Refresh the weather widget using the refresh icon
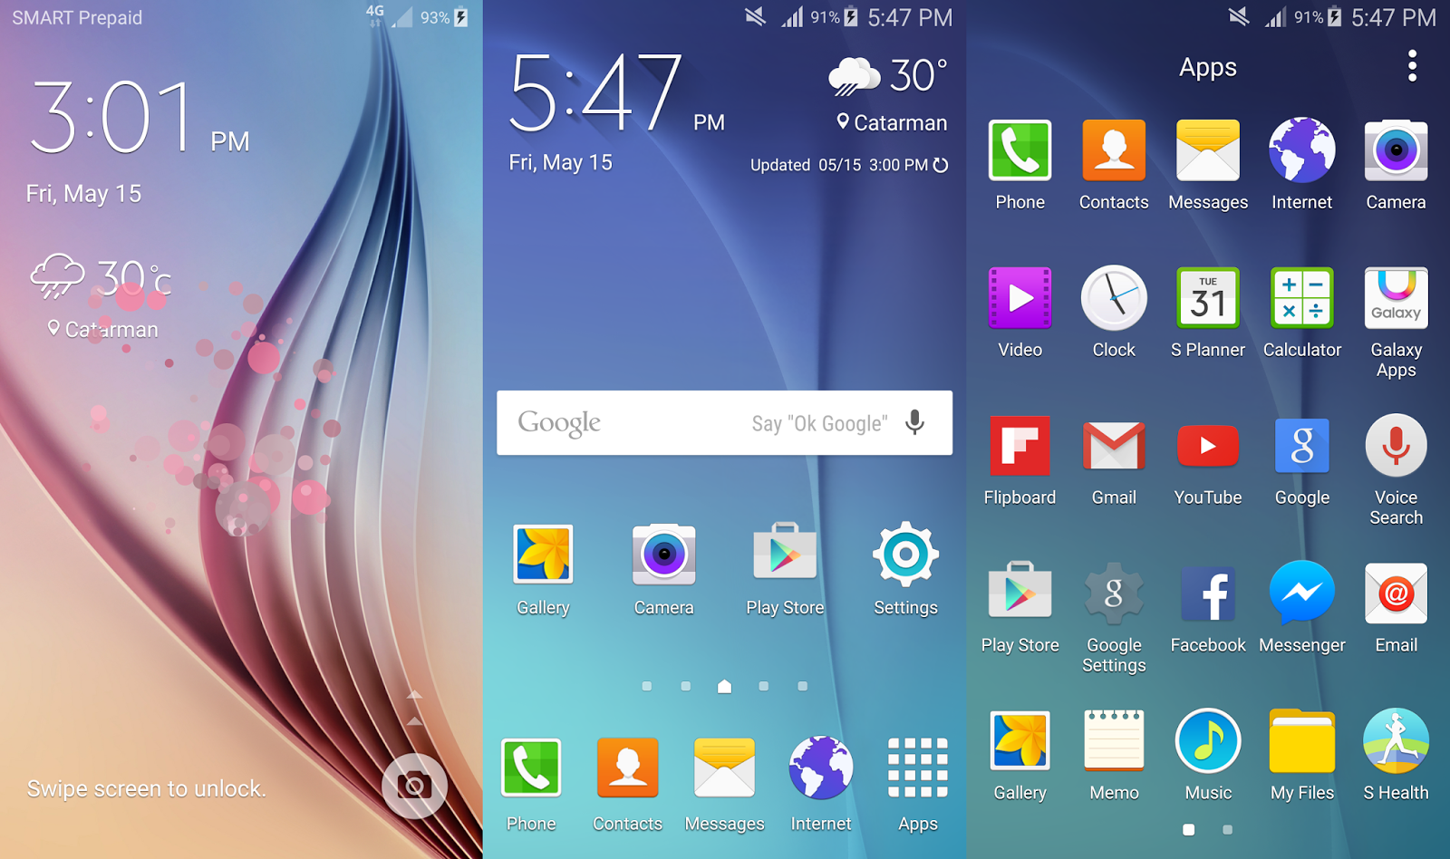1450x859 pixels. pos(941,165)
